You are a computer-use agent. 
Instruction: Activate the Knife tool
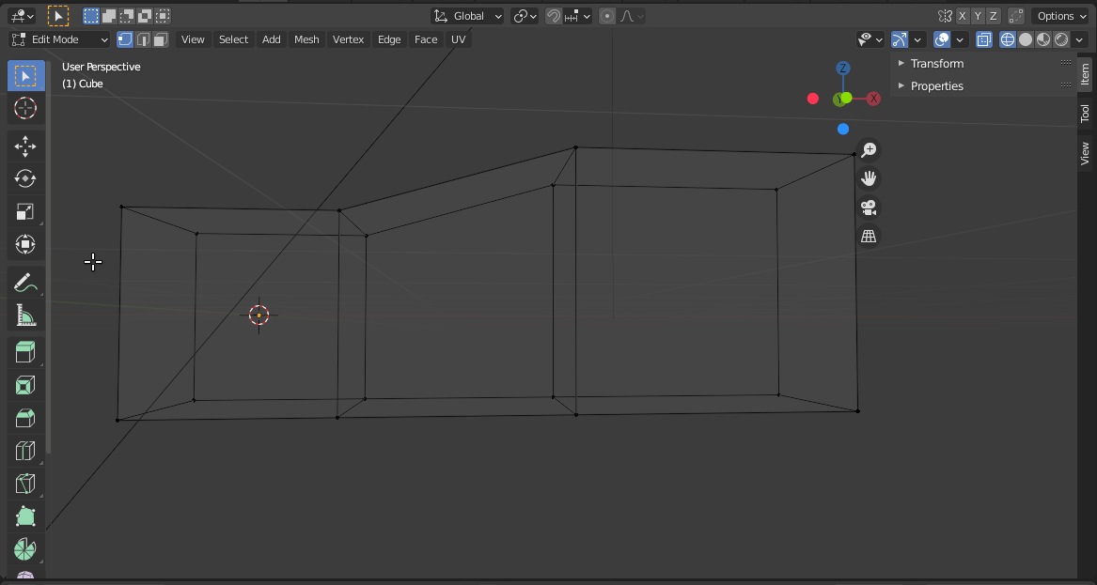26,484
